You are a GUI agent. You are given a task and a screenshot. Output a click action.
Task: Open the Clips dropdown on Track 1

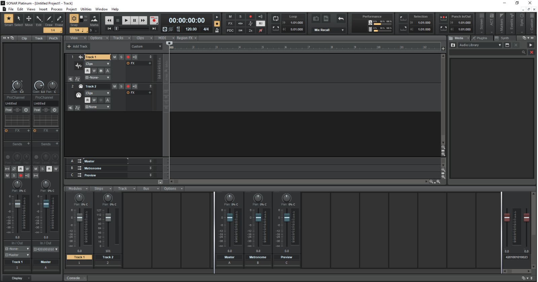(98, 64)
